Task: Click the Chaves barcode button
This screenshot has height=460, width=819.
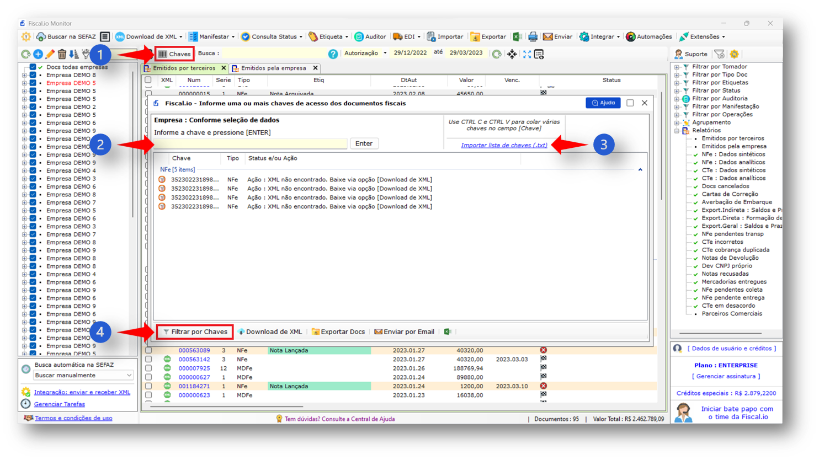Action: (x=174, y=54)
